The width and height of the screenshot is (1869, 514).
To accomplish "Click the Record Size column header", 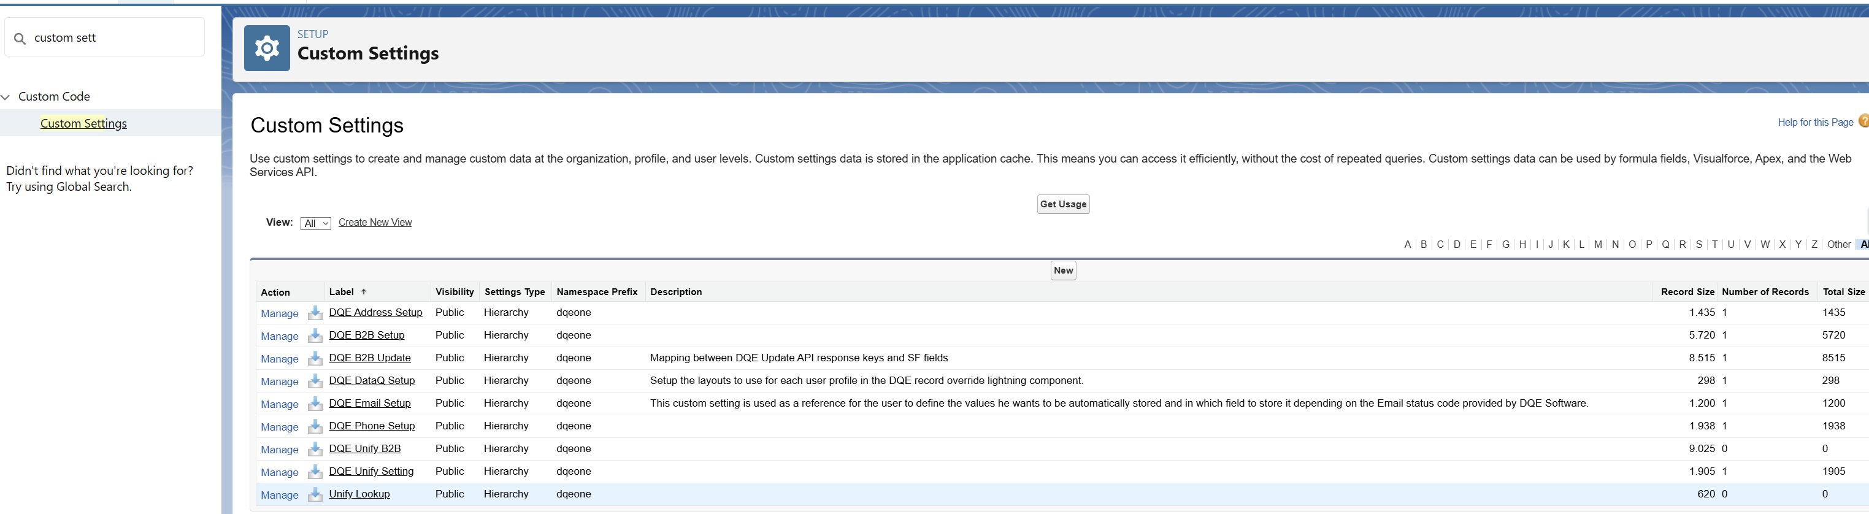I will tap(1687, 292).
